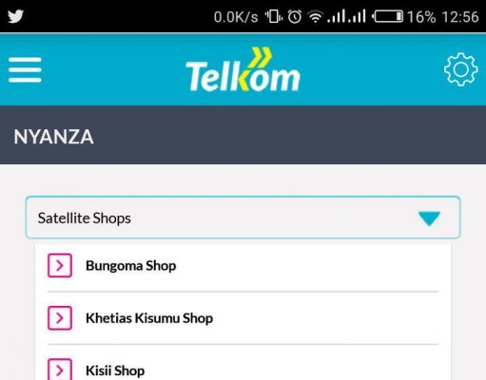Image resolution: width=486 pixels, height=380 pixels.
Task: Click the pink arrow beside Khetias Kisumu Shop
Action: coord(60,318)
